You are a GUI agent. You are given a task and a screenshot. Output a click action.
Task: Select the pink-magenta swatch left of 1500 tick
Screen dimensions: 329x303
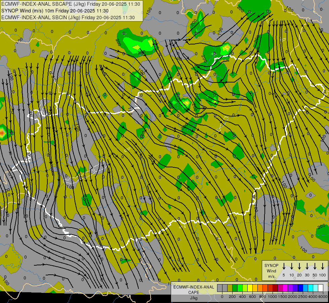click(x=280, y=288)
